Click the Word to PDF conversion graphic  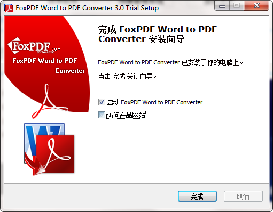click(49, 149)
